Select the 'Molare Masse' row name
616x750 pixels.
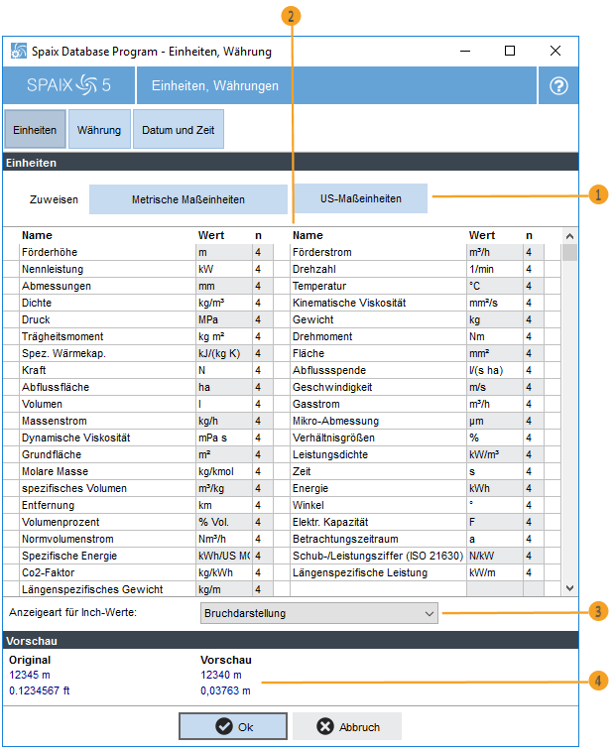point(55,471)
